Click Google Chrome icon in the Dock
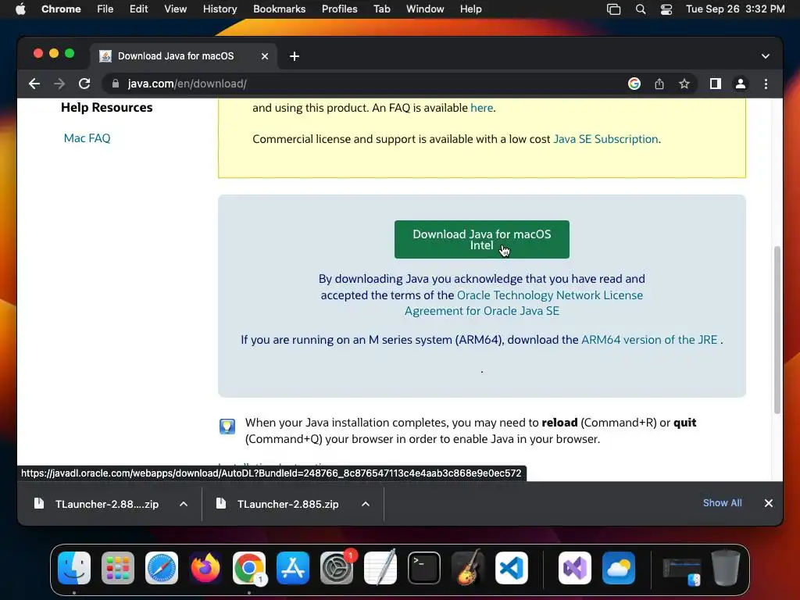Screen dimensions: 800x600 (x=249, y=568)
